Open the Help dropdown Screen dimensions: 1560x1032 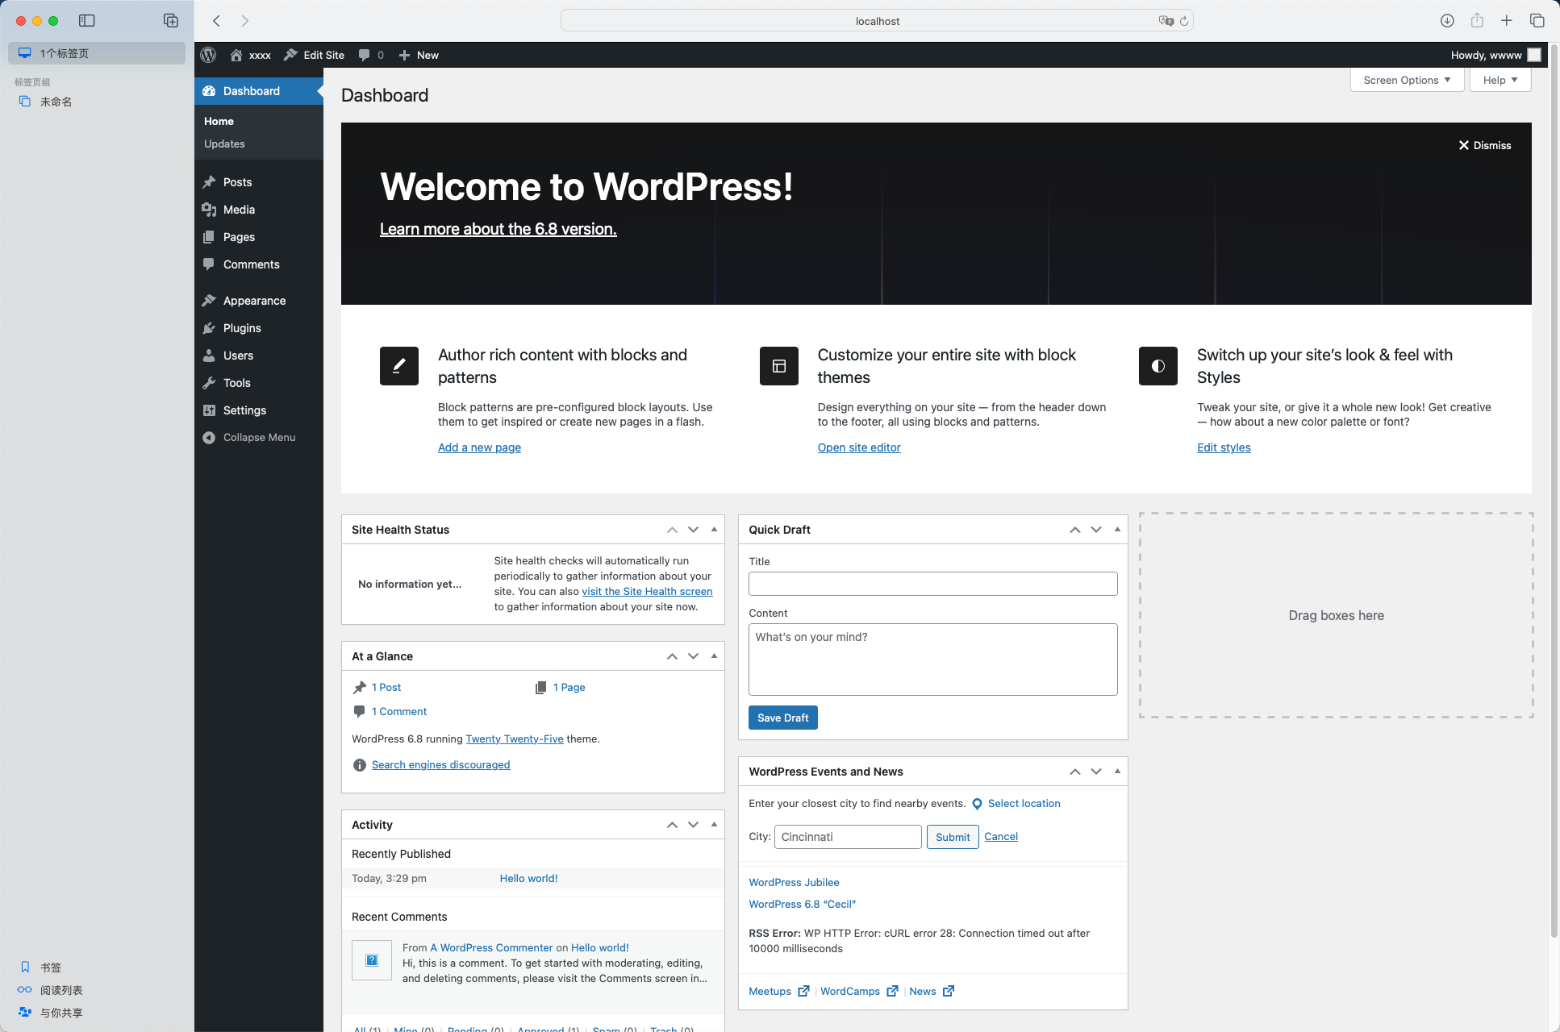1499,80
